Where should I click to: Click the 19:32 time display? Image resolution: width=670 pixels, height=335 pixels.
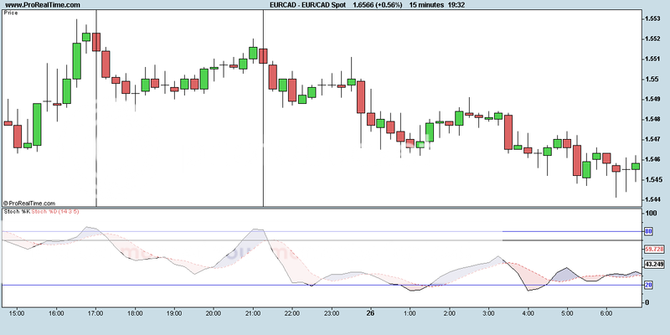[456, 5]
